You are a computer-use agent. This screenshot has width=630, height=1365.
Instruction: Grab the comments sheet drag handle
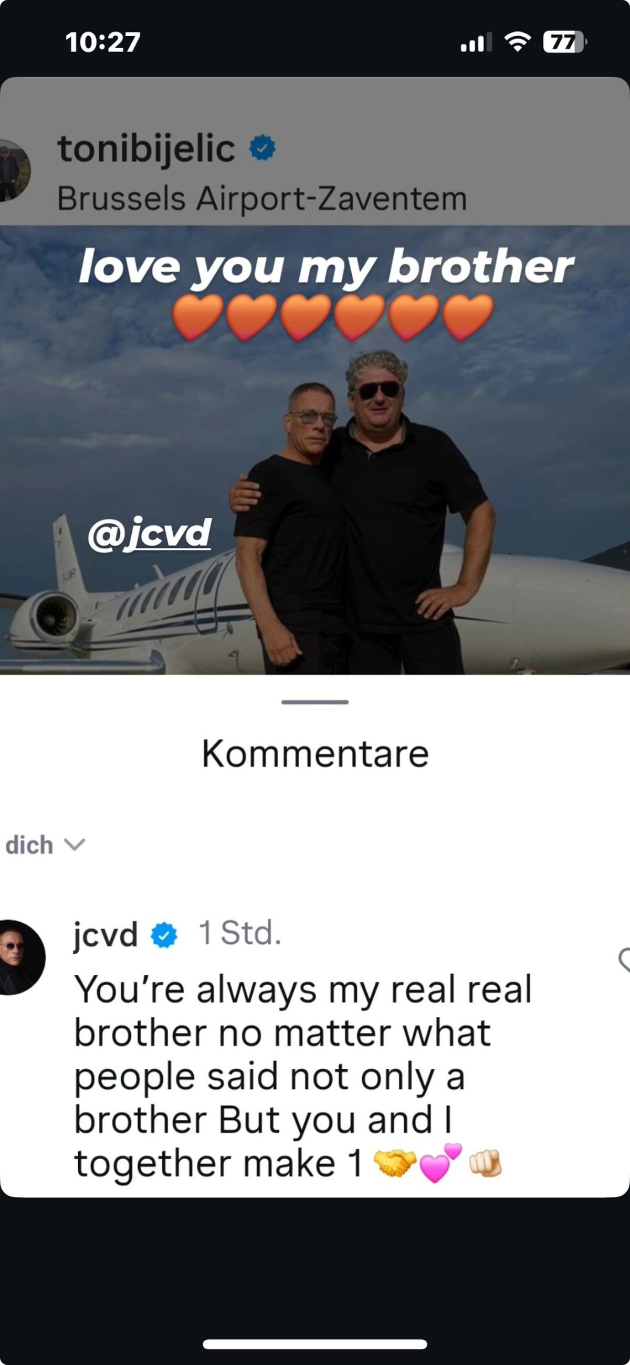tap(314, 702)
